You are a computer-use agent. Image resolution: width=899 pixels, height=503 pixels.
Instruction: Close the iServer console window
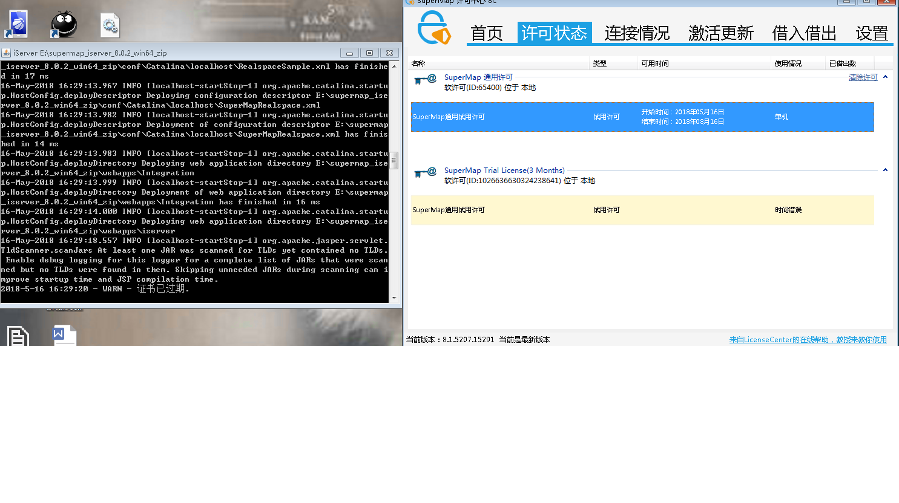pos(390,53)
